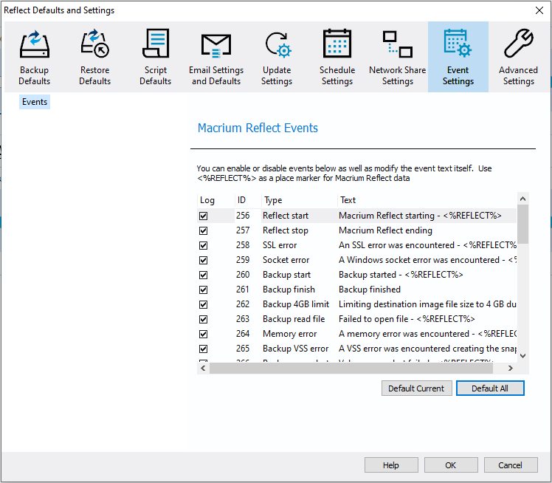
Task: Select the Events item in left pane
Action: point(35,102)
